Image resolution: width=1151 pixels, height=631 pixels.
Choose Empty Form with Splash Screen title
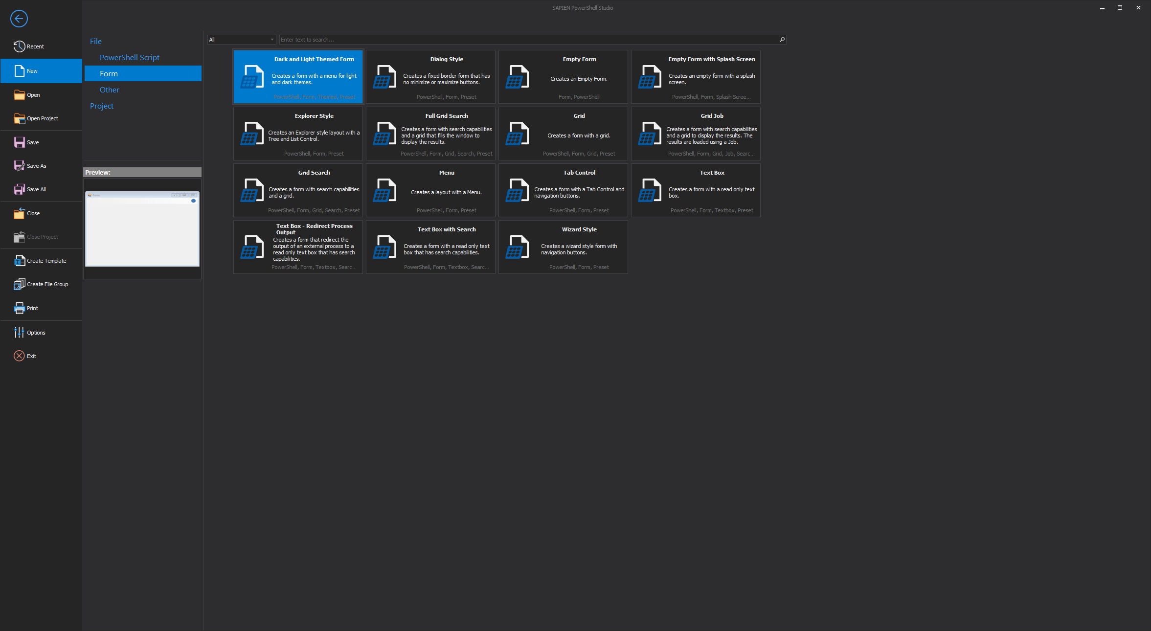tap(712, 59)
